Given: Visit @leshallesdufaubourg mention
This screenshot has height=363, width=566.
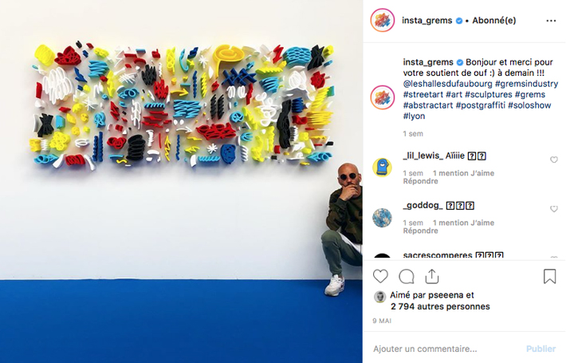Looking at the screenshot, I should (447, 84).
